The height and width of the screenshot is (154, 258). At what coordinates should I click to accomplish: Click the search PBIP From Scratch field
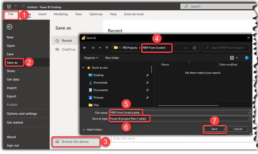[225, 48]
